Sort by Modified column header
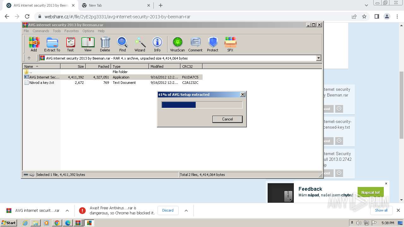404x227 pixels. point(164,67)
